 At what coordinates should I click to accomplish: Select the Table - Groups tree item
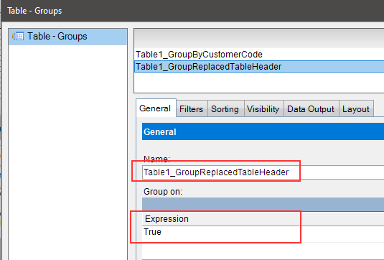pyautogui.click(x=68, y=37)
